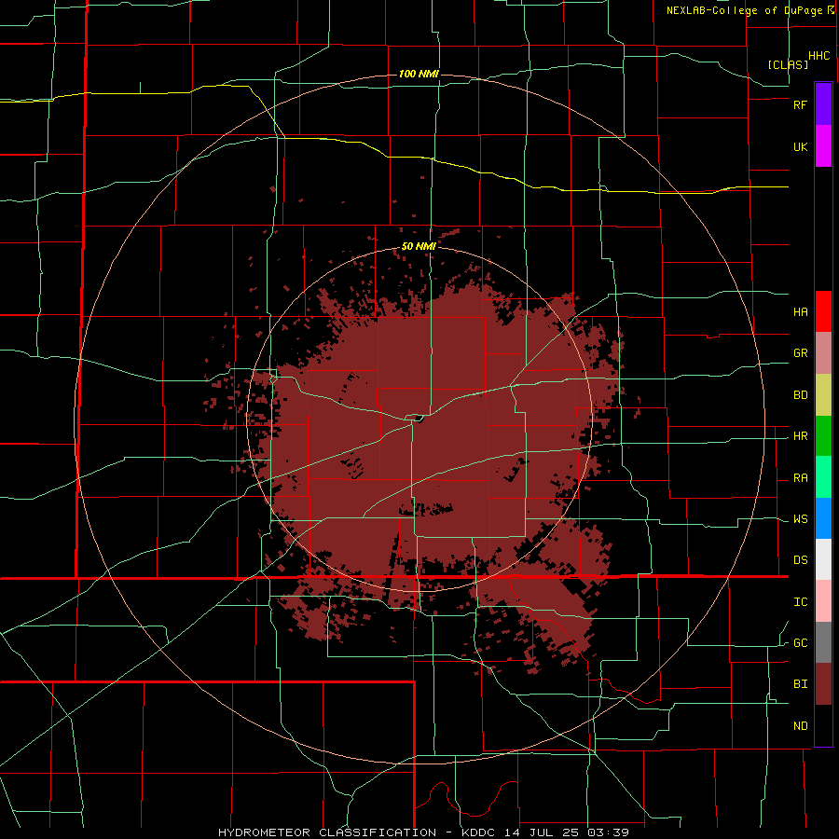
Task: Select the IC light pink legend swatch
Action: [x=823, y=601]
